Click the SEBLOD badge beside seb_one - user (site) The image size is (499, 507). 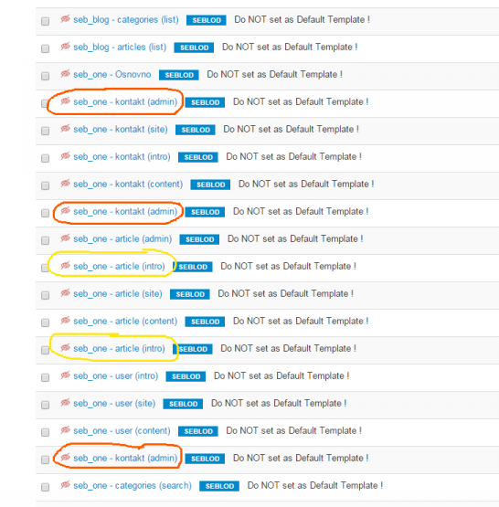(183, 404)
